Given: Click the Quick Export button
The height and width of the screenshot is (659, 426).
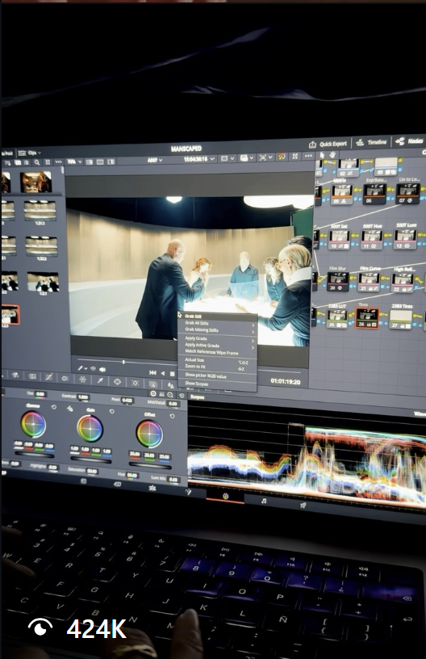Looking at the screenshot, I should [x=328, y=144].
